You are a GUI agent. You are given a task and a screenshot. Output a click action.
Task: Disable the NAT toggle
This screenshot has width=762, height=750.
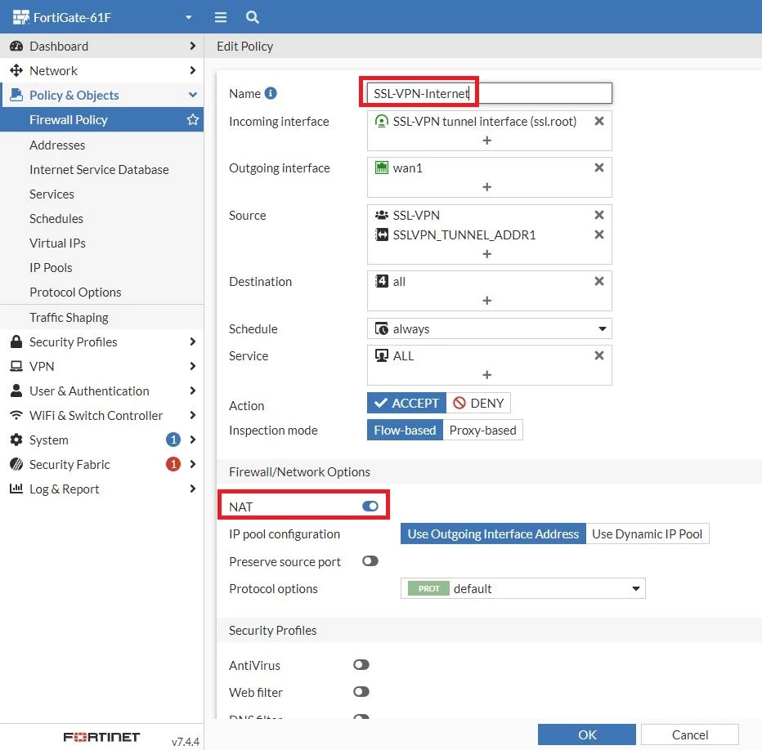pos(370,507)
